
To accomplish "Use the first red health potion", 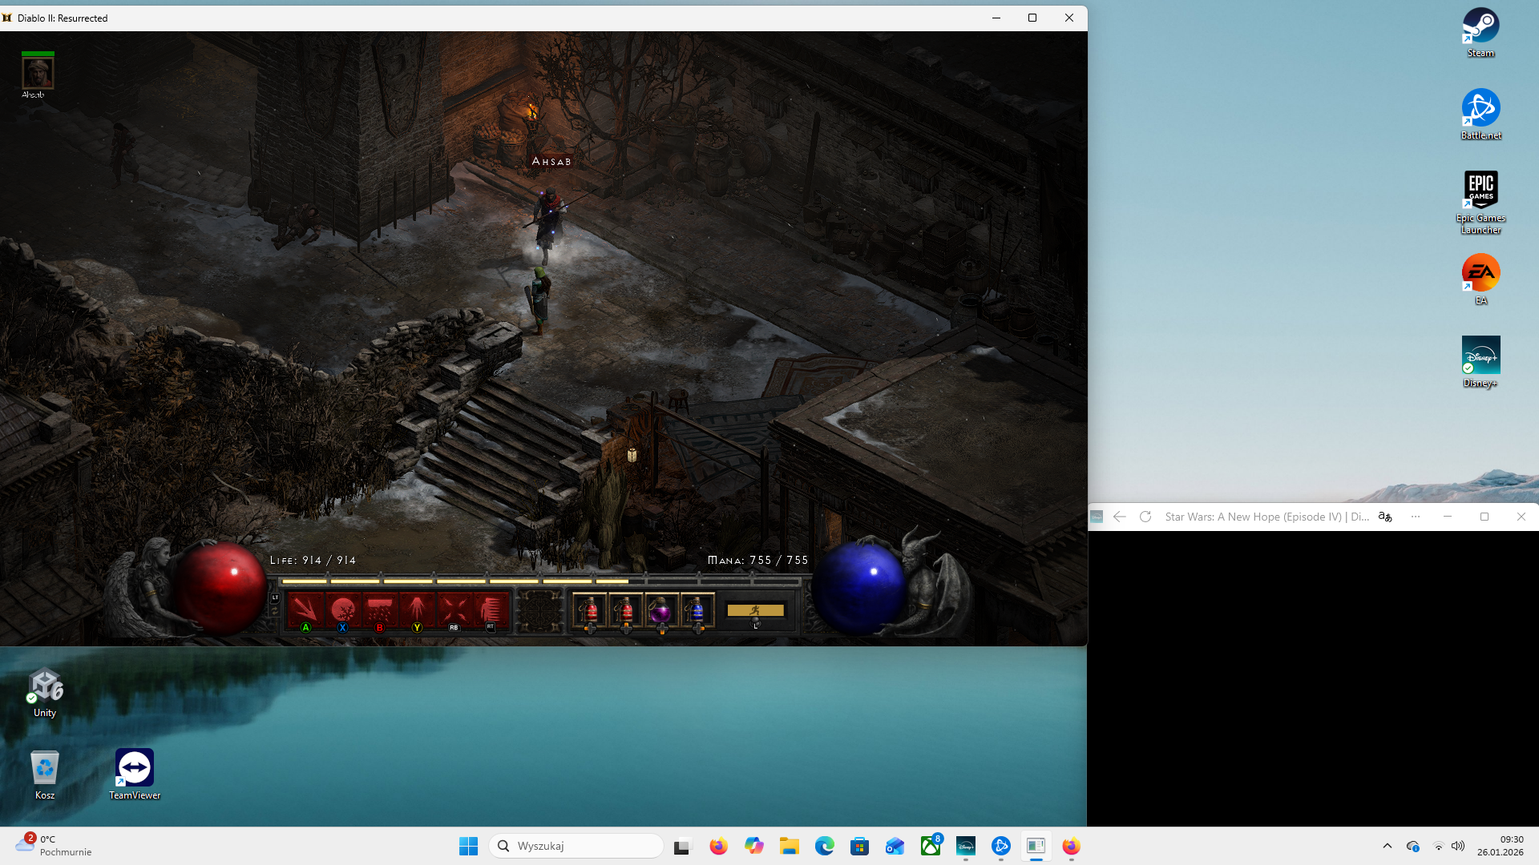I will click(x=590, y=611).
